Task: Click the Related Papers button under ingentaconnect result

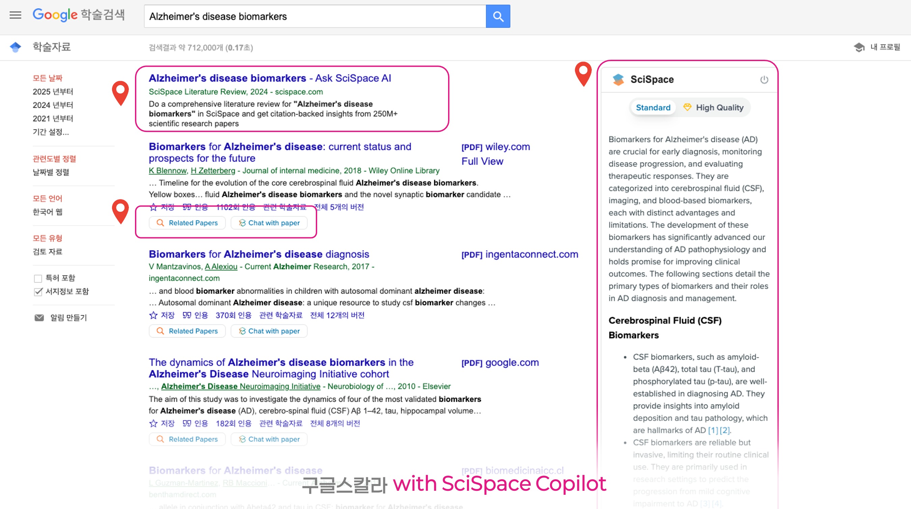Action: pos(187,331)
